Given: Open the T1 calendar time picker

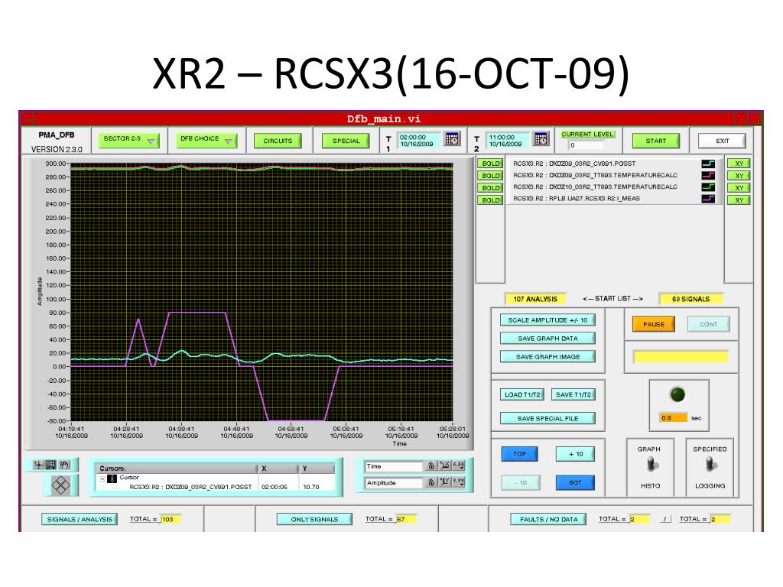Looking at the screenshot, I should (x=452, y=139).
